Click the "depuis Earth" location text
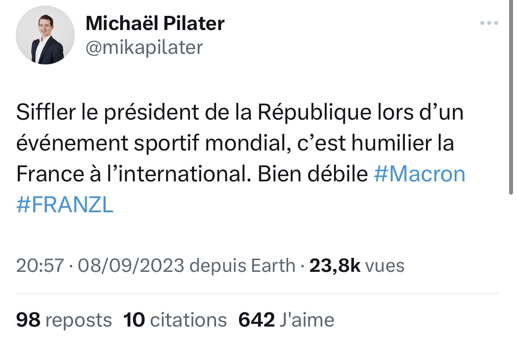Viewport: 517px width, 342px height. (x=242, y=266)
